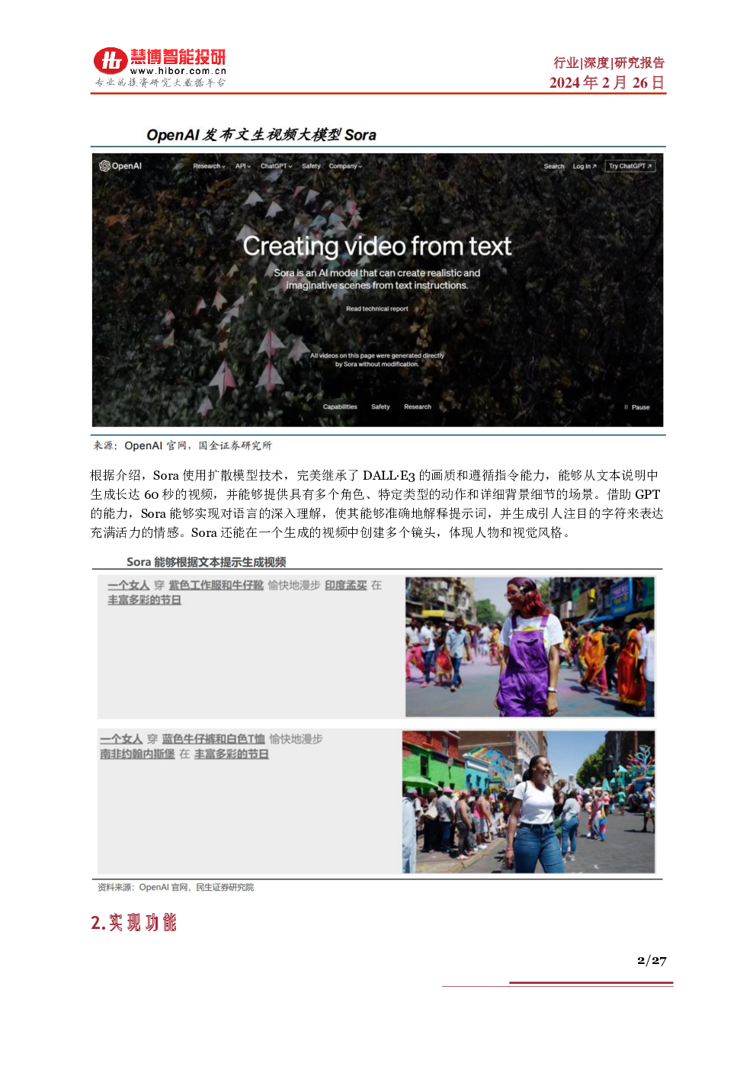Screen dimensions: 756x1070
Task: Select the prompt option 紫色工作服和牛仔靴
Action: (216, 585)
